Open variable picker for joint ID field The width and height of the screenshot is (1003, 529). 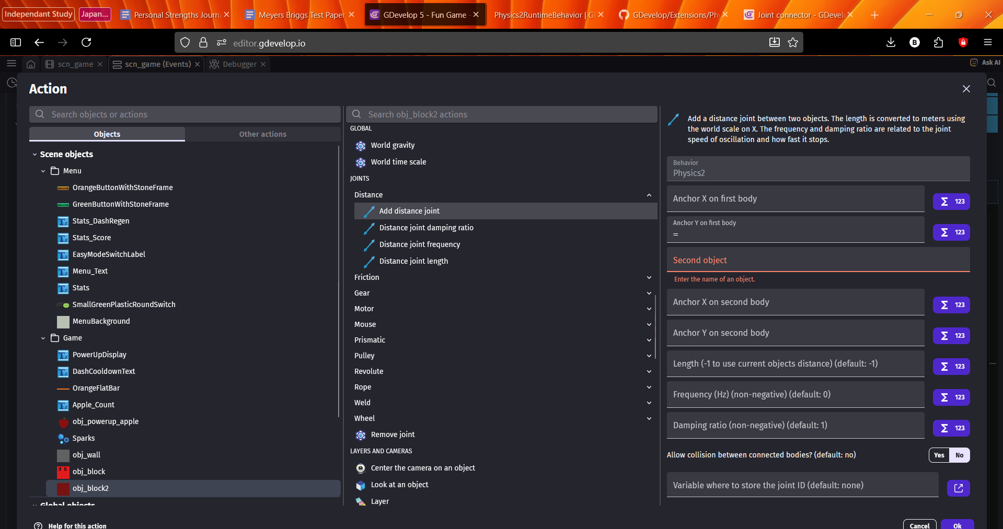click(x=958, y=488)
